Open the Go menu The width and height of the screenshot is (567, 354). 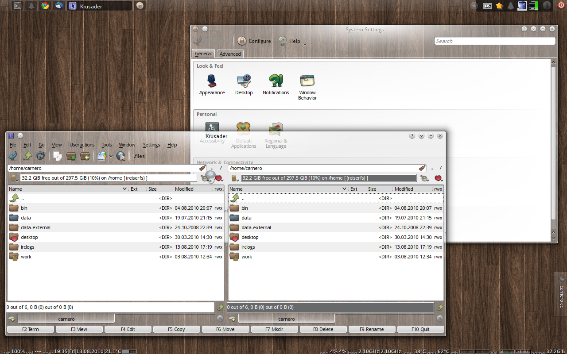pos(41,145)
